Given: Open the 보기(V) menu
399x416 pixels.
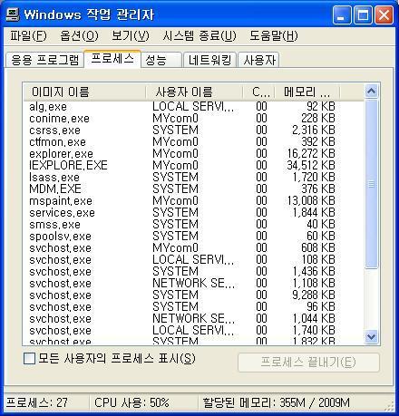Looking at the screenshot, I should coord(131,35).
